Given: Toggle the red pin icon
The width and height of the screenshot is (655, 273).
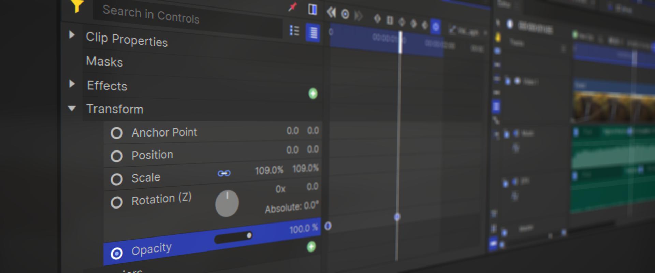Looking at the screenshot, I should tap(293, 7).
